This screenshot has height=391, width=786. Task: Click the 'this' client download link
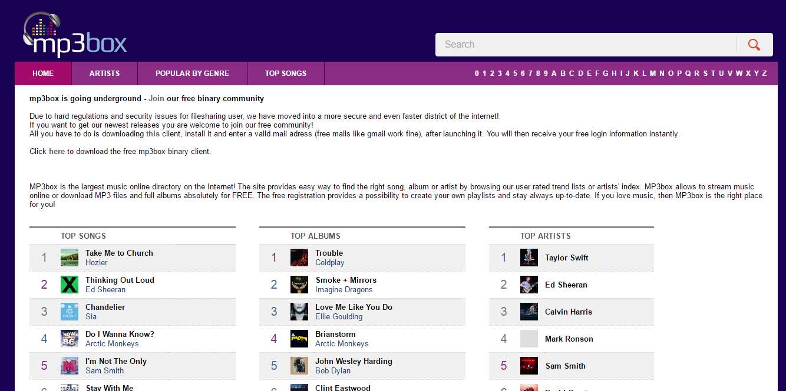(153, 134)
